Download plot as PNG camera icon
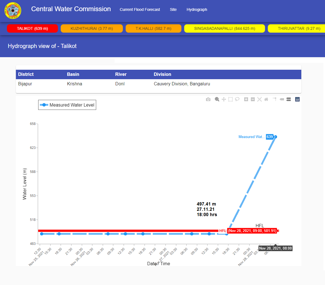The width and height of the screenshot is (325, 285). pos(208,99)
